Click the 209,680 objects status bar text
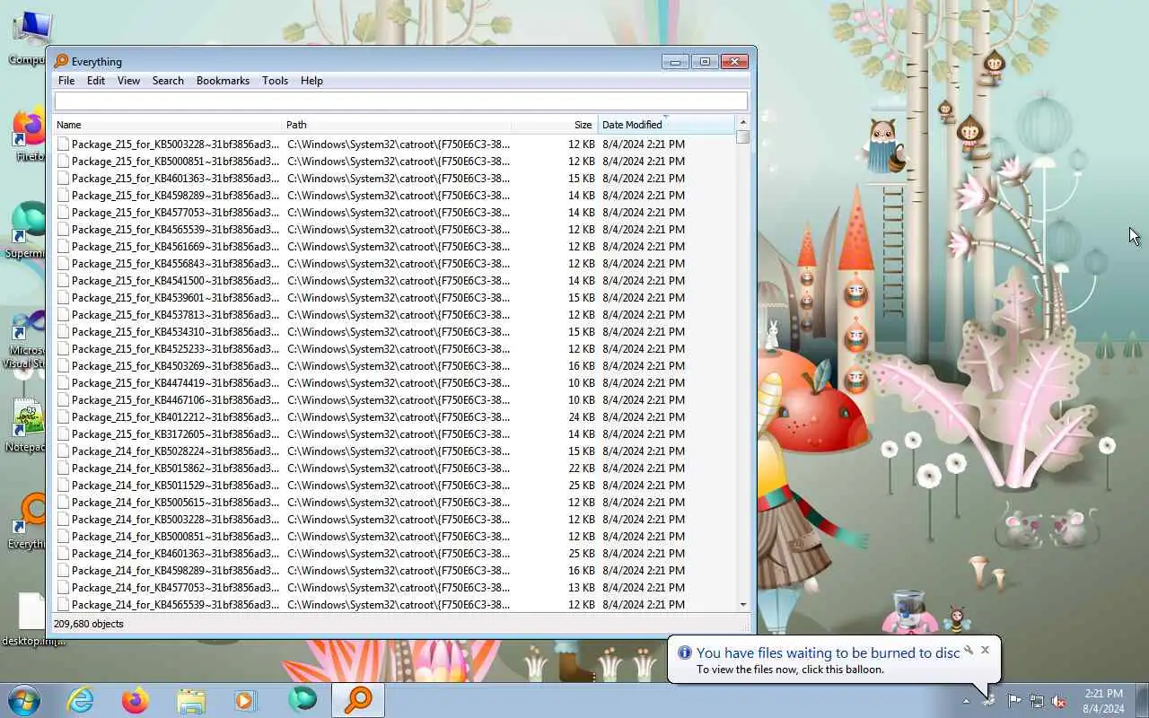The height and width of the screenshot is (718, 1149). [89, 624]
